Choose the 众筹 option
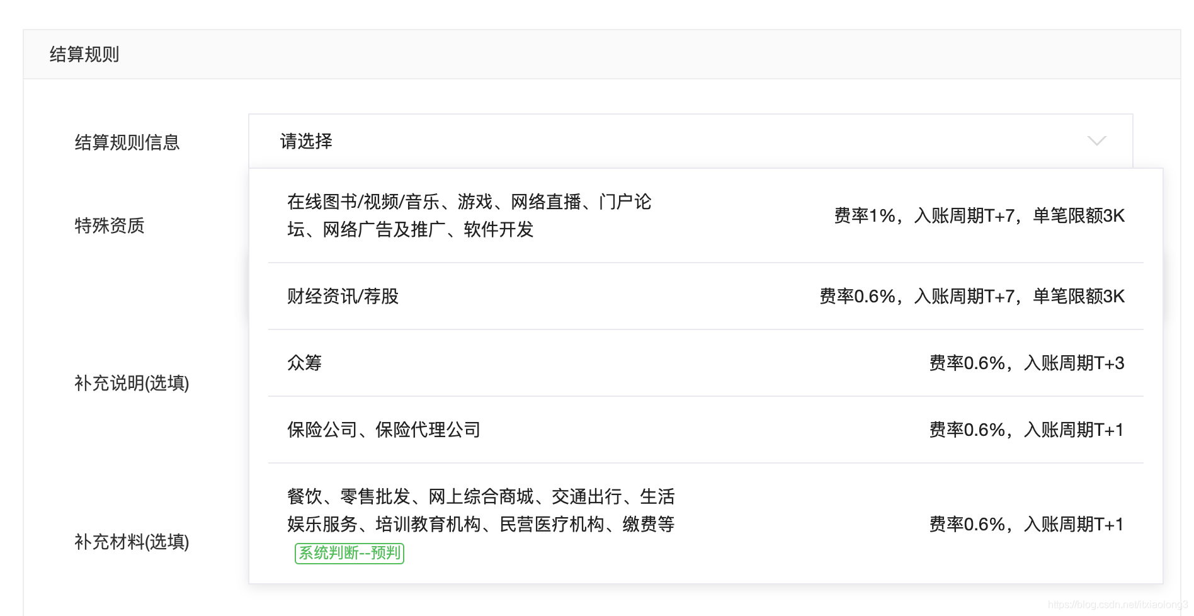Screen dimensions: 1194x616 pos(705,363)
